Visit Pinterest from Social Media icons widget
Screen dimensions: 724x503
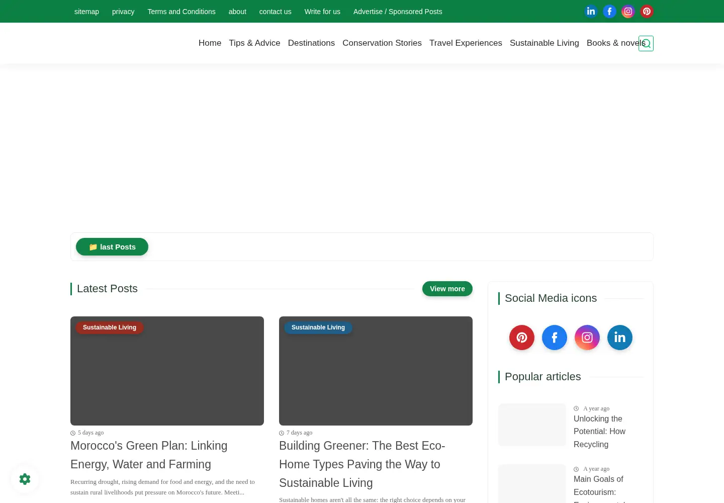pyautogui.click(x=522, y=338)
